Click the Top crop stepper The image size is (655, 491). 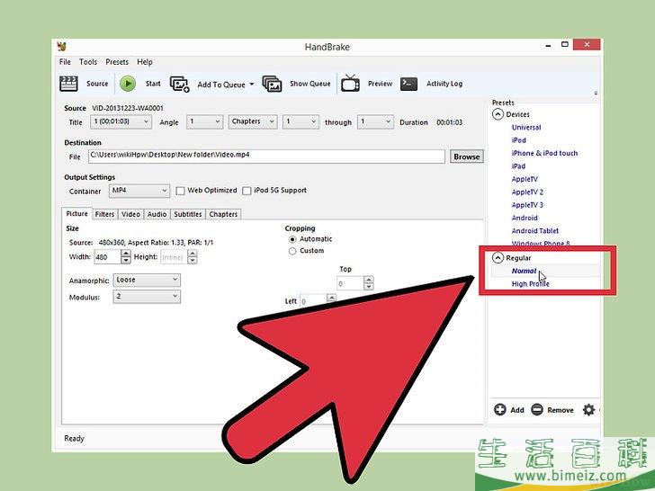pos(369,283)
